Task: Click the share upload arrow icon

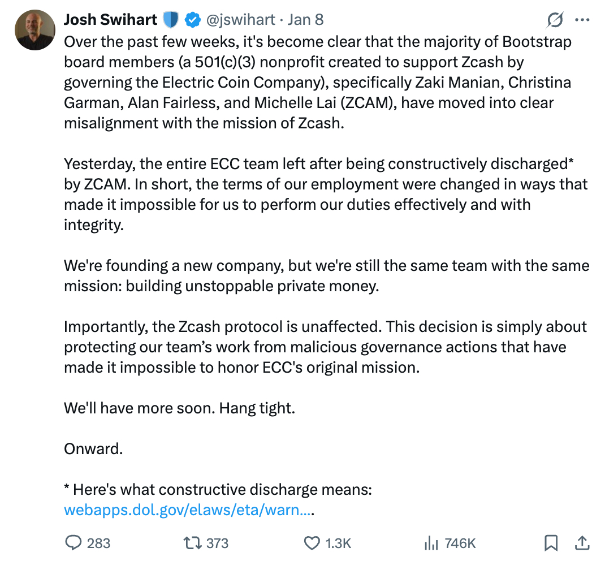Action: [x=581, y=543]
